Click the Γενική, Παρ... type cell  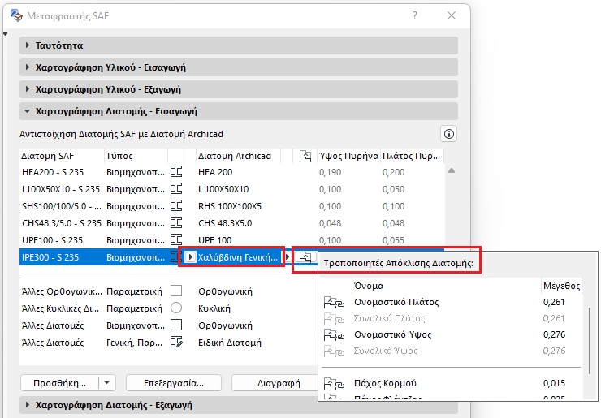pos(134,343)
